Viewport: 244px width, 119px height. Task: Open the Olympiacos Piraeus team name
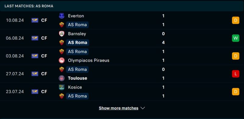tap(88, 61)
